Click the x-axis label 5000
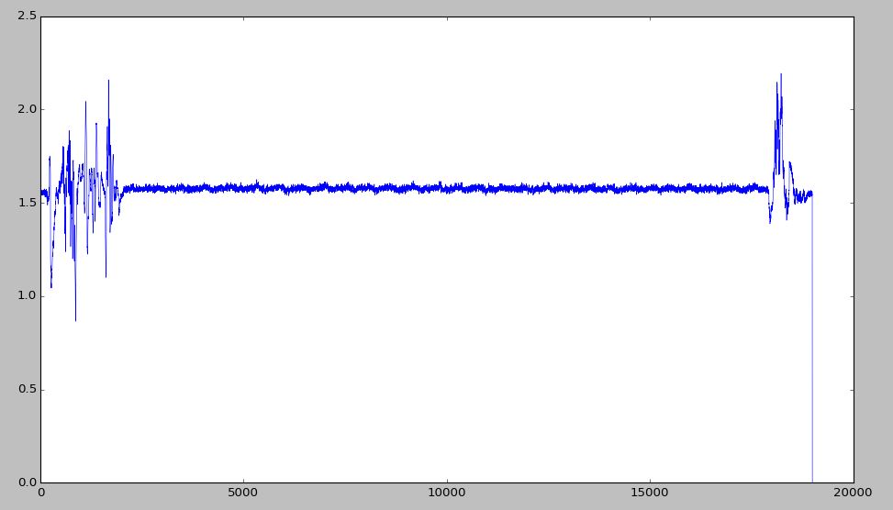The width and height of the screenshot is (893, 510). (x=244, y=493)
